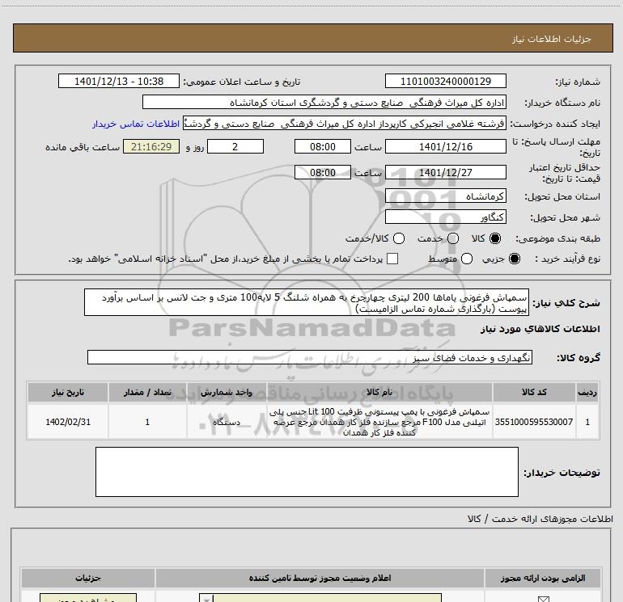623x602 pixels.
Task: Click the واحد شمارش column header
Action: [x=227, y=392]
